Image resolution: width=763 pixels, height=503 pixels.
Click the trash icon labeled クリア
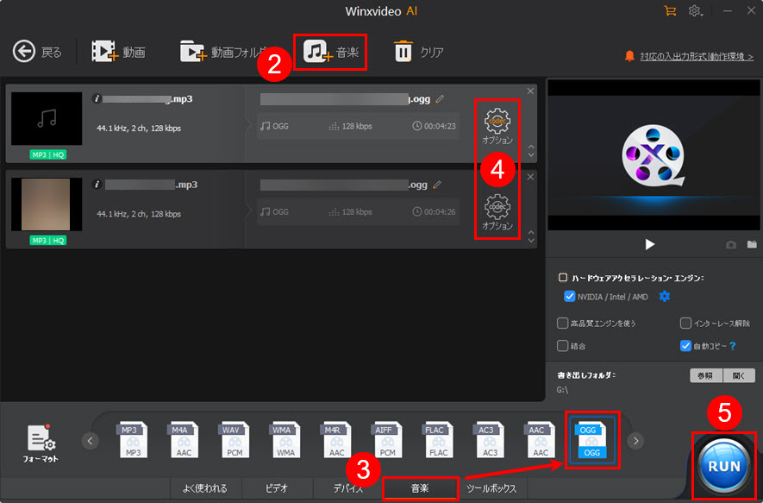tap(403, 53)
